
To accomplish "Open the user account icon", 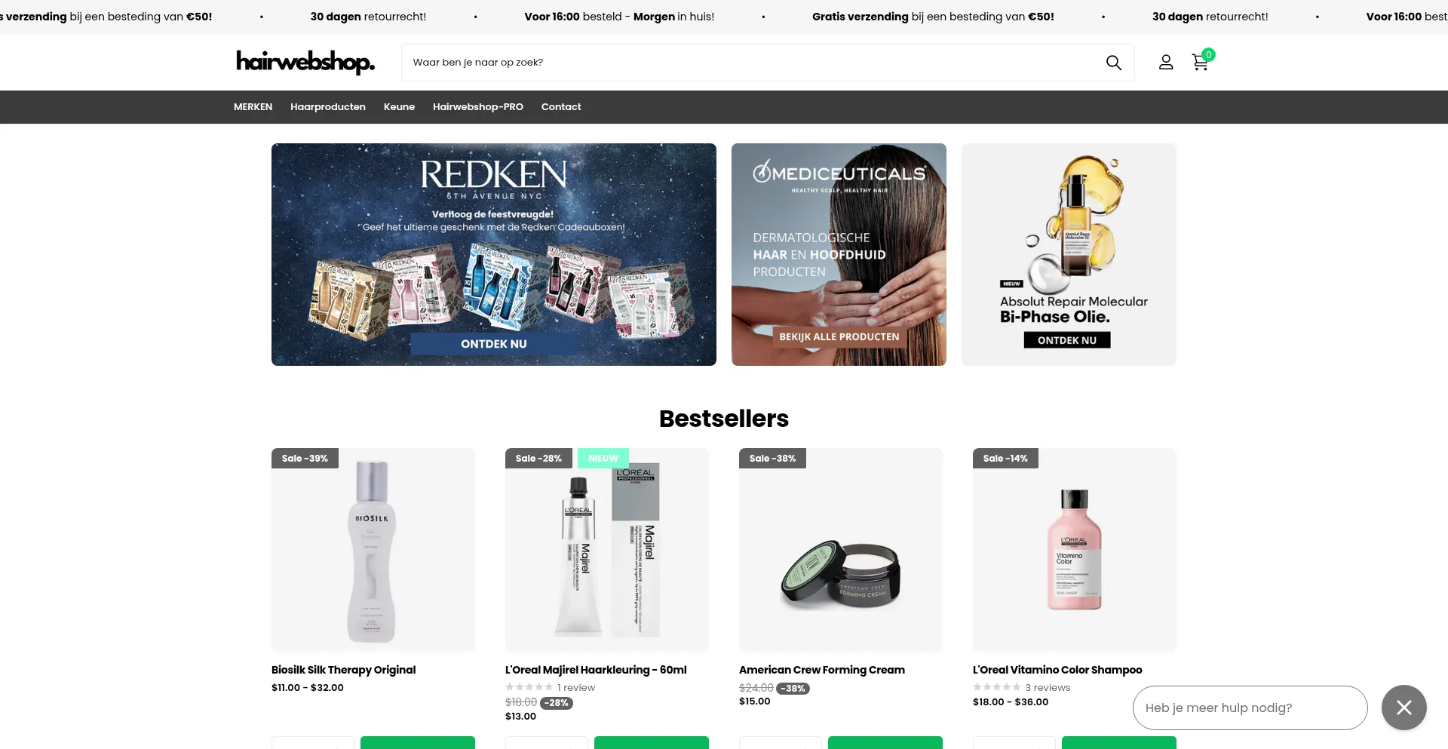I will pyautogui.click(x=1166, y=63).
